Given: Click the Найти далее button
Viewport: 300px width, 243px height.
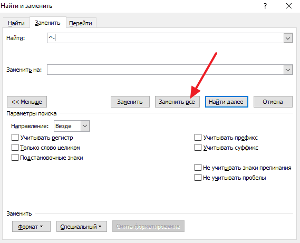Looking at the screenshot, I should (x=227, y=102).
